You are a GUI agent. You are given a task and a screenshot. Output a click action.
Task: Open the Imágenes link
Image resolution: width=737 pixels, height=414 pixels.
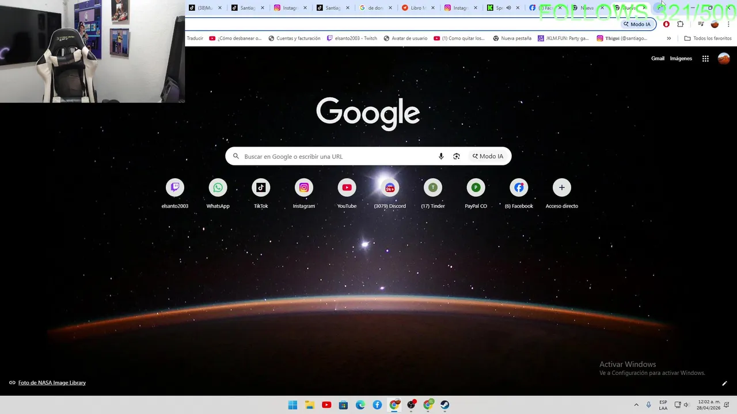tap(681, 59)
